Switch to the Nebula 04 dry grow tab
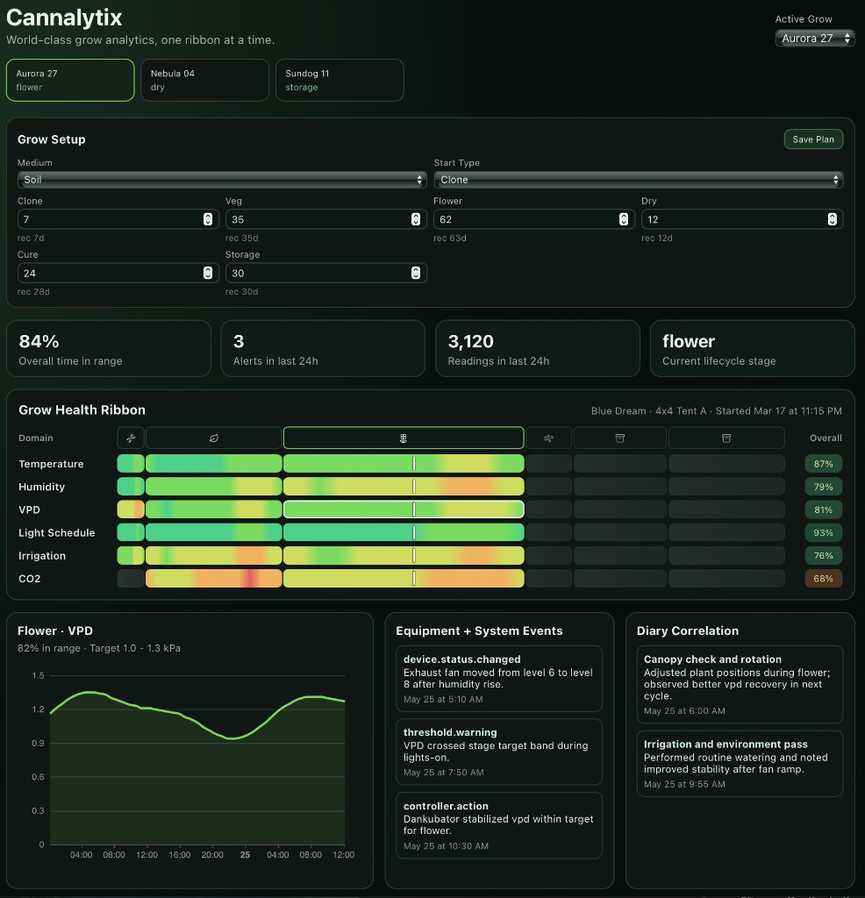 (x=205, y=80)
